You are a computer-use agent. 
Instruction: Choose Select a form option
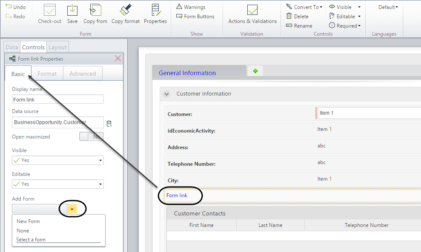point(31,239)
